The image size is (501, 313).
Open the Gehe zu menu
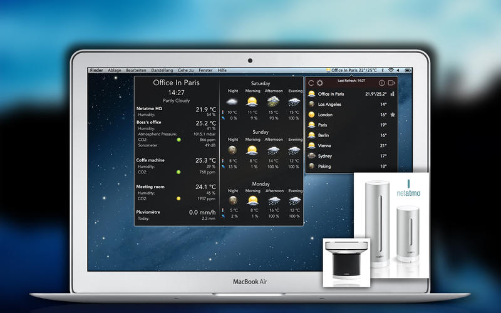click(x=185, y=70)
